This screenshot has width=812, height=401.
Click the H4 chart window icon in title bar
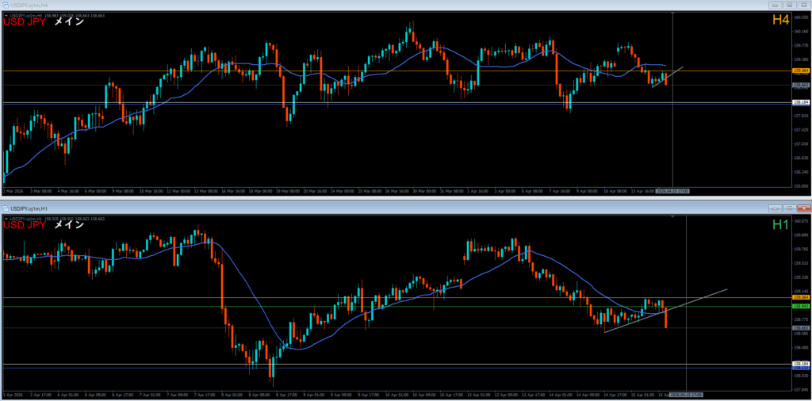(x=5, y=5)
